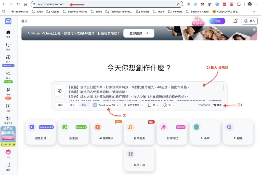This screenshot has width=261, height=175.
Task: Open the 5s duration dropdown
Action: point(169,105)
